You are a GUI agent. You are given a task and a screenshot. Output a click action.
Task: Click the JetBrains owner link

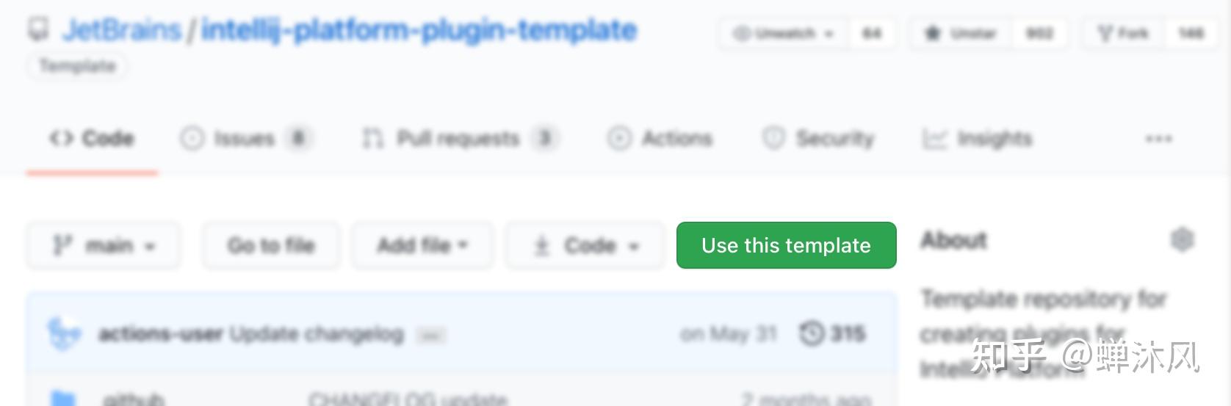(122, 30)
